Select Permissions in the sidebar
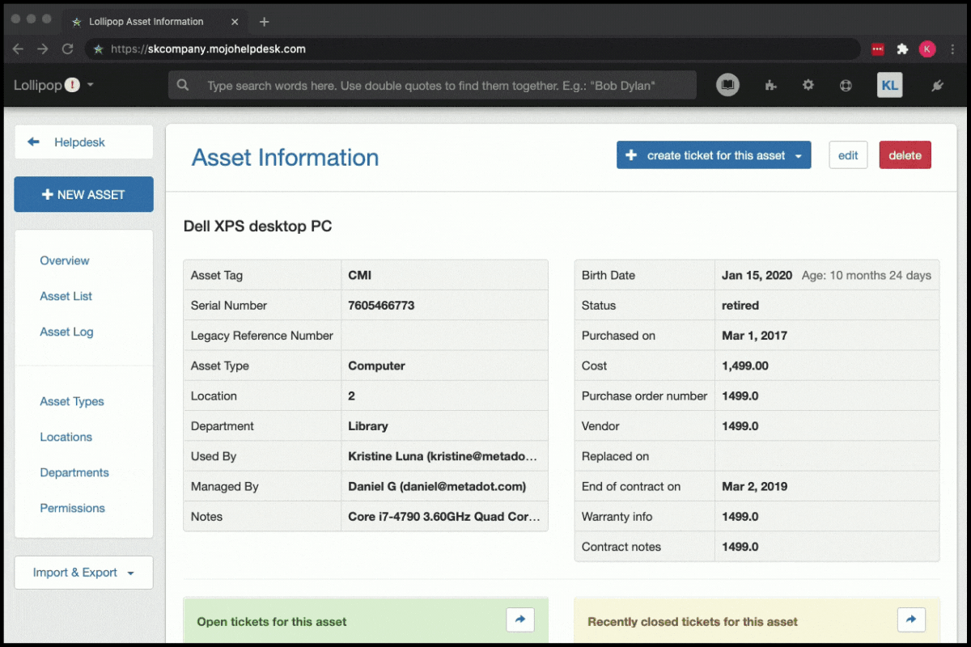The height and width of the screenshot is (647, 971). [x=72, y=508]
